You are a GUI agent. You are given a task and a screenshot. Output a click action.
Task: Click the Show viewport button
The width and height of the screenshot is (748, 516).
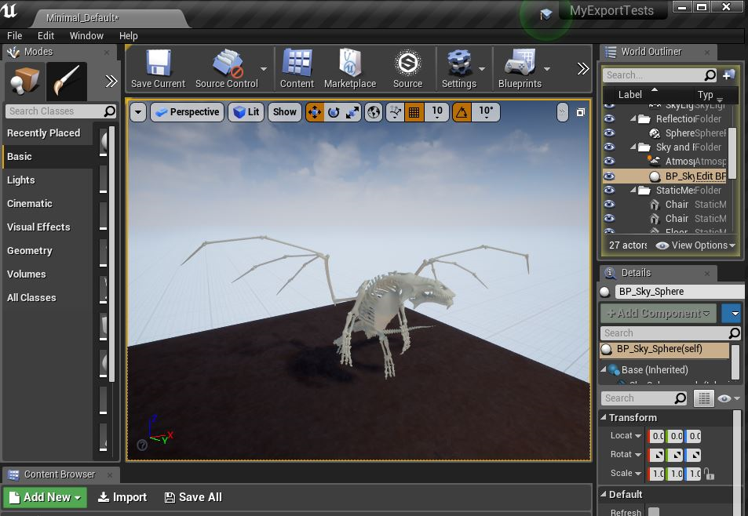[x=285, y=112]
